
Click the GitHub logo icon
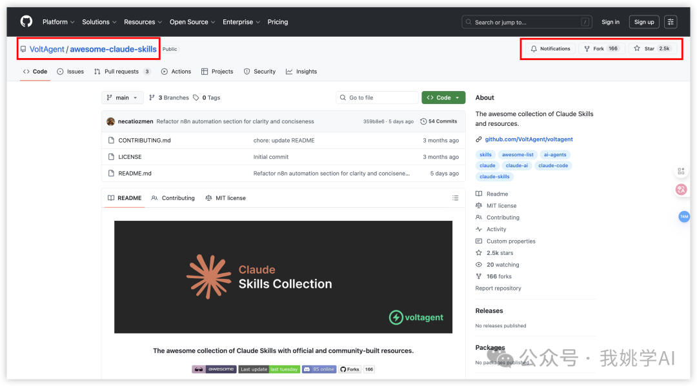26,22
